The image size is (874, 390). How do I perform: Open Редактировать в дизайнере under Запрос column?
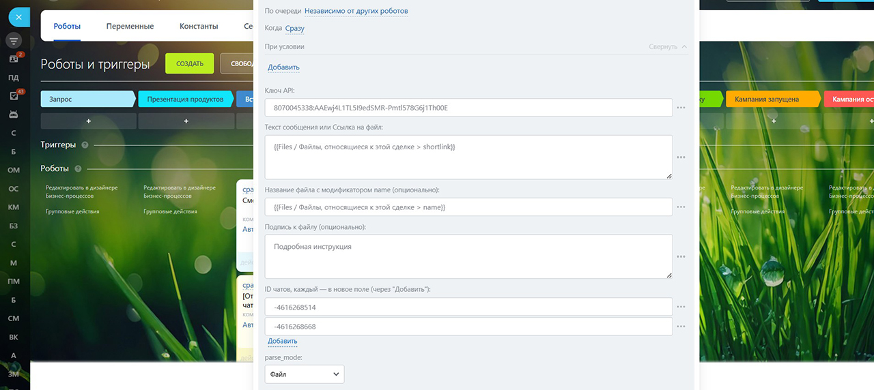(82, 192)
